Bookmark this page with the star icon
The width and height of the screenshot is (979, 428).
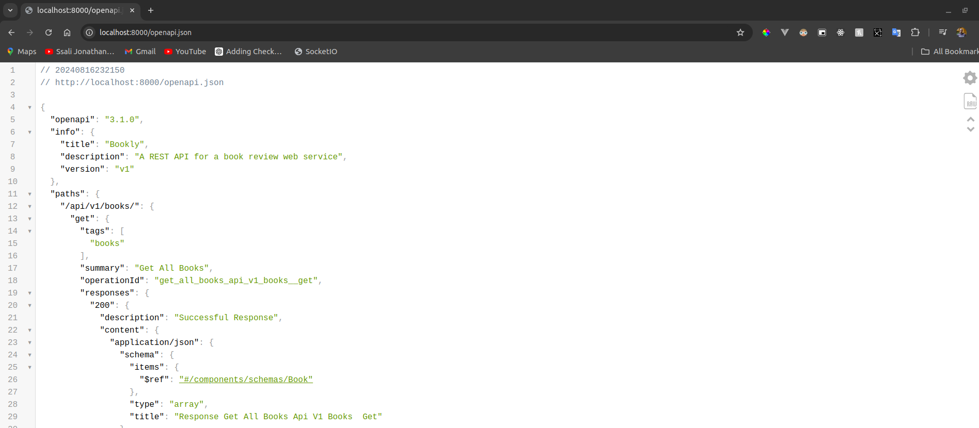pos(740,32)
